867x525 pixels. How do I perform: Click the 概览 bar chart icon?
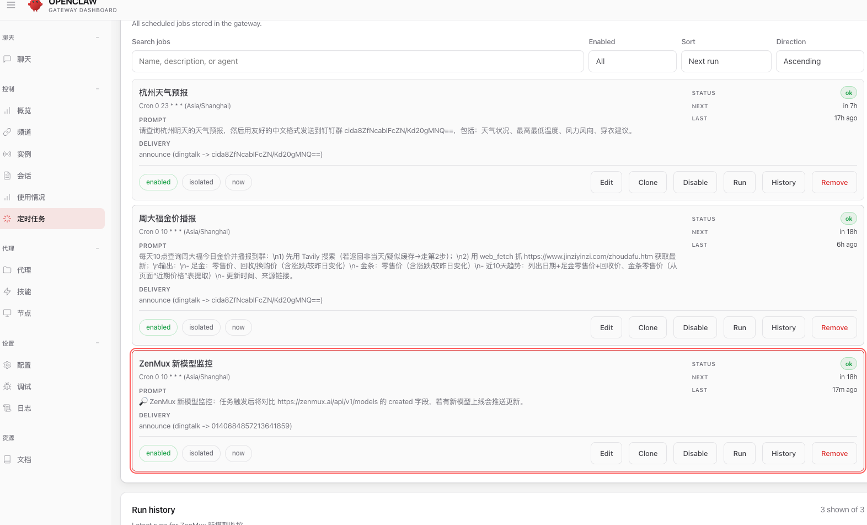[x=7, y=110]
